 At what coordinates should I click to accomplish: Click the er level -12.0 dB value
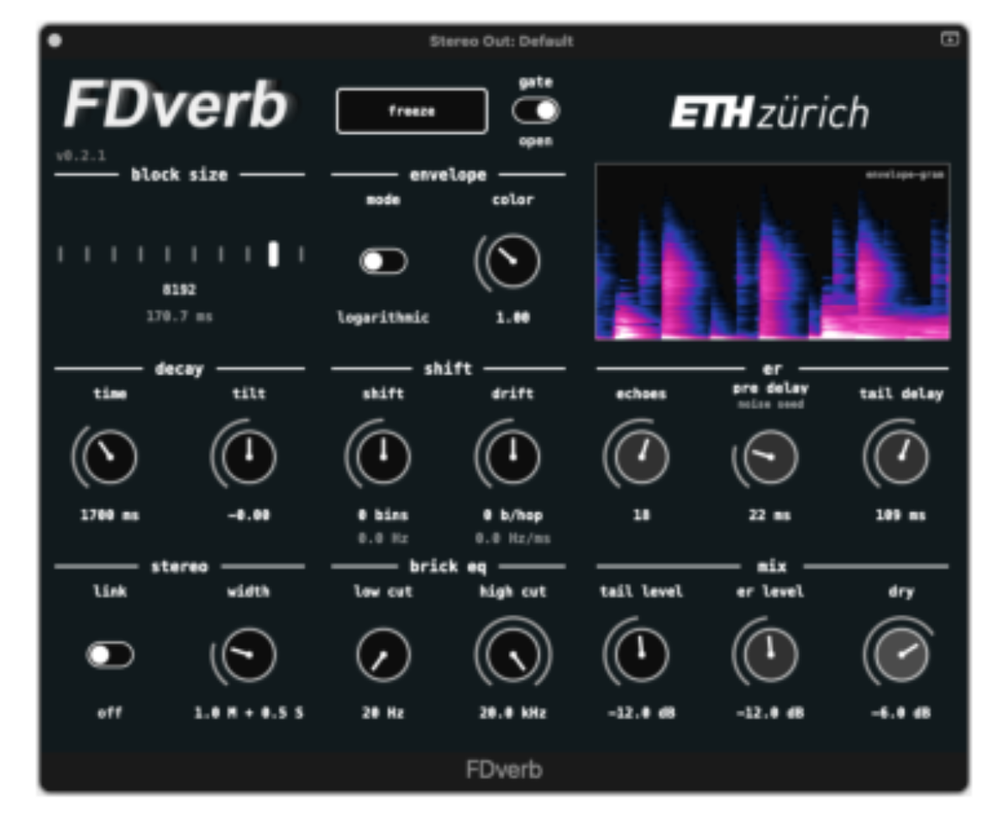point(769,713)
